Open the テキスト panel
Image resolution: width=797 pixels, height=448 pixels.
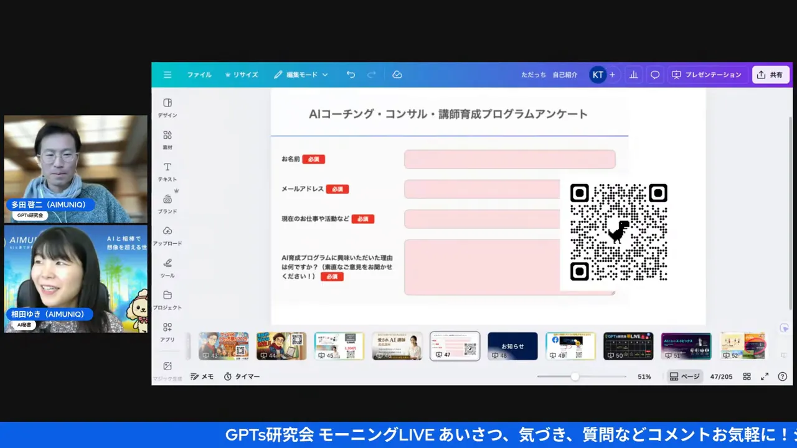[167, 170]
